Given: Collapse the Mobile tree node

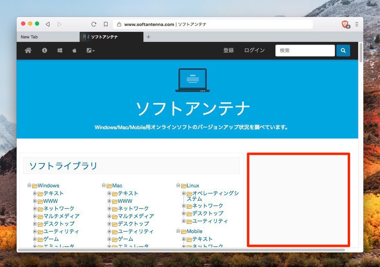Looking at the screenshot, I should (x=178, y=231).
